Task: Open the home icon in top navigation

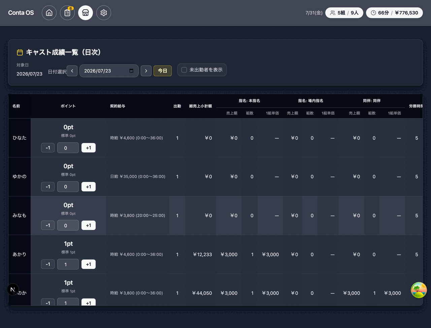Action: (49, 13)
